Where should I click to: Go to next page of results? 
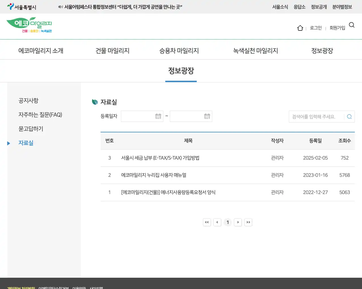tap(238, 222)
